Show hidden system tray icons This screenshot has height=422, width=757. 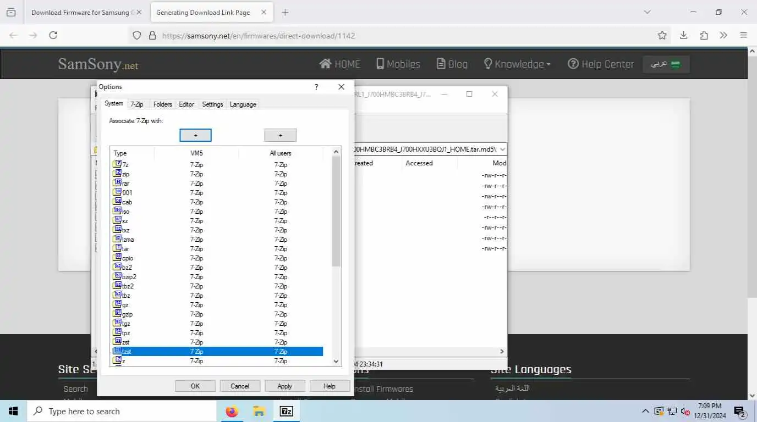[645, 411]
